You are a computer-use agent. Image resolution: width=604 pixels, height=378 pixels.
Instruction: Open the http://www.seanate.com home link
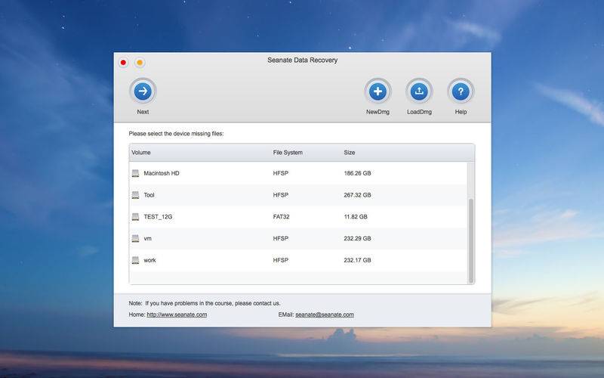pos(177,314)
